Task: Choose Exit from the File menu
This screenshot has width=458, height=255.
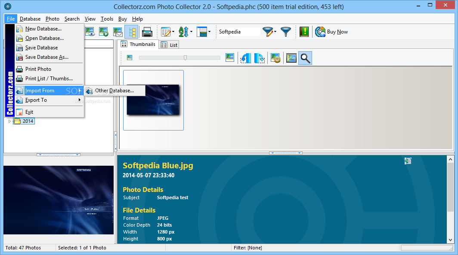Action: pyautogui.click(x=50, y=112)
